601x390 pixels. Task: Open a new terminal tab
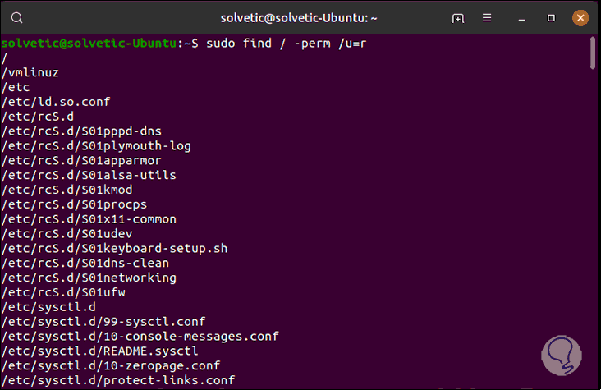pyautogui.click(x=458, y=18)
